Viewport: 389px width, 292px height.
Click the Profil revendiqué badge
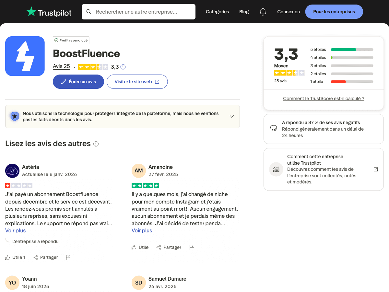click(x=71, y=40)
